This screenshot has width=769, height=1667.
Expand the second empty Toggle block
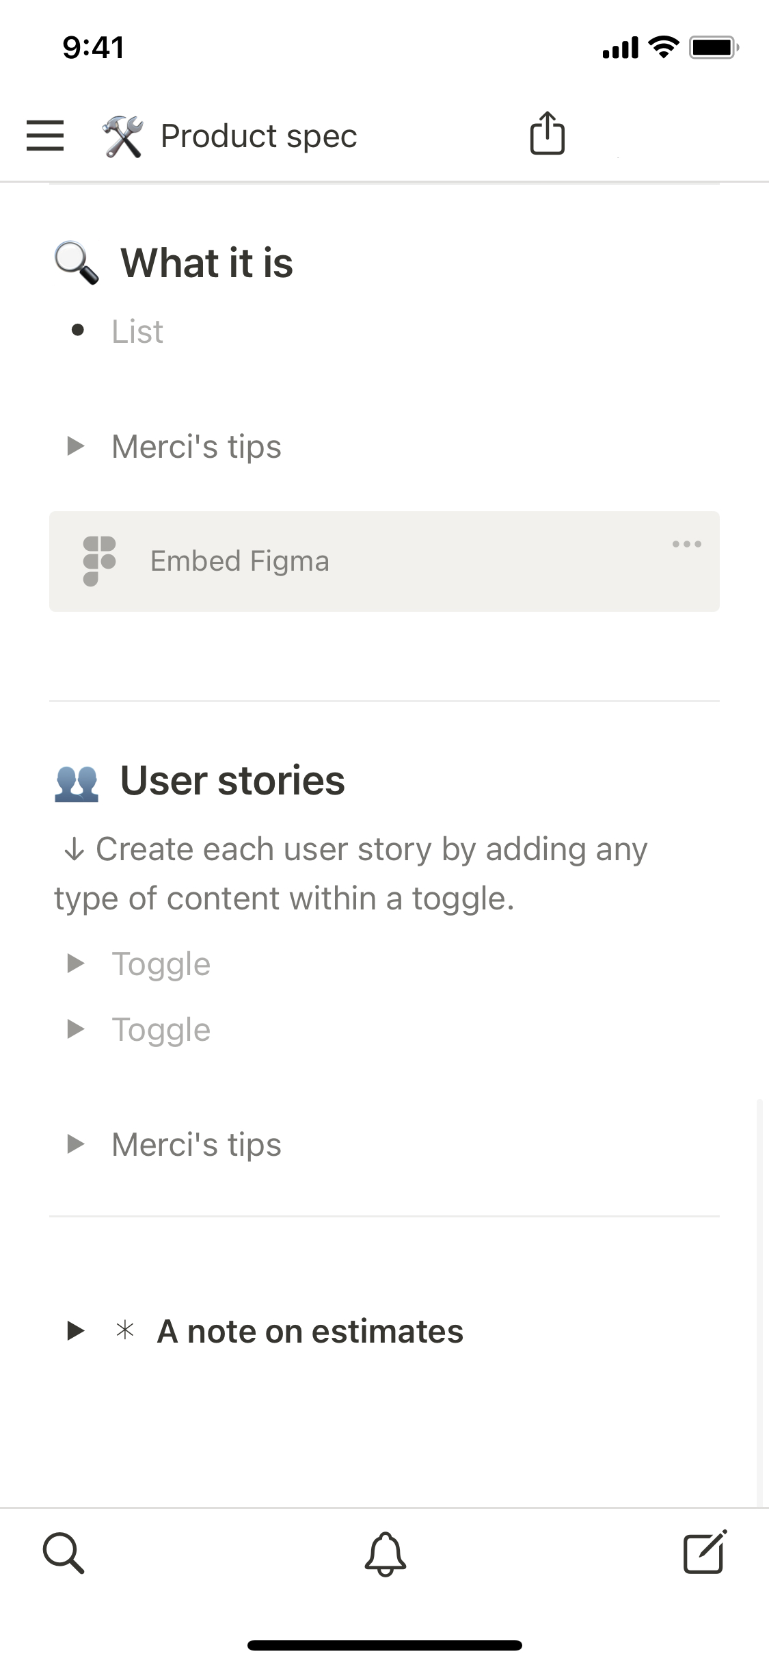point(75,1029)
